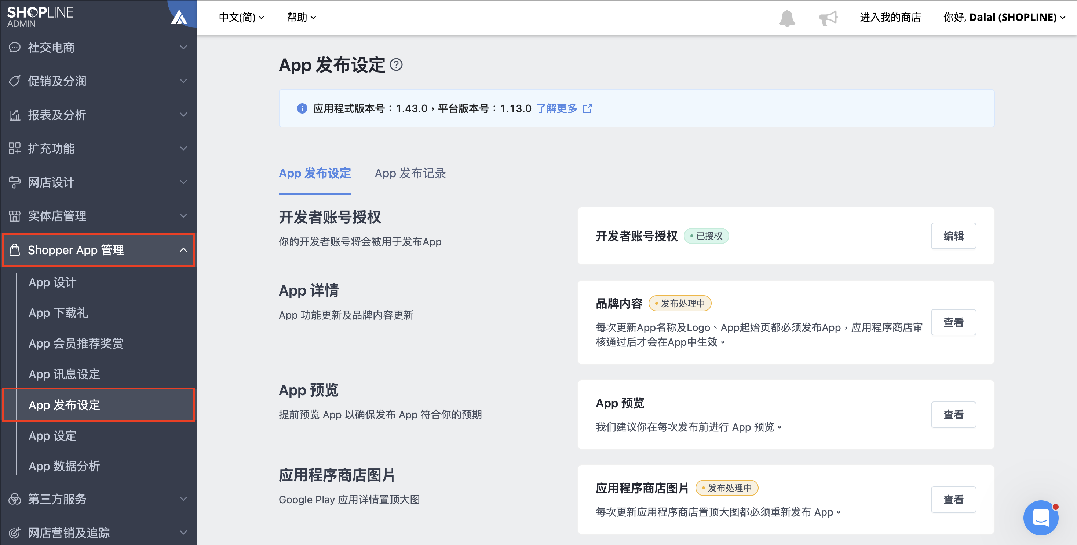Image resolution: width=1077 pixels, height=545 pixels.
Task: Open App 讯息设定 in sidebar
Action: coord(64,374)
